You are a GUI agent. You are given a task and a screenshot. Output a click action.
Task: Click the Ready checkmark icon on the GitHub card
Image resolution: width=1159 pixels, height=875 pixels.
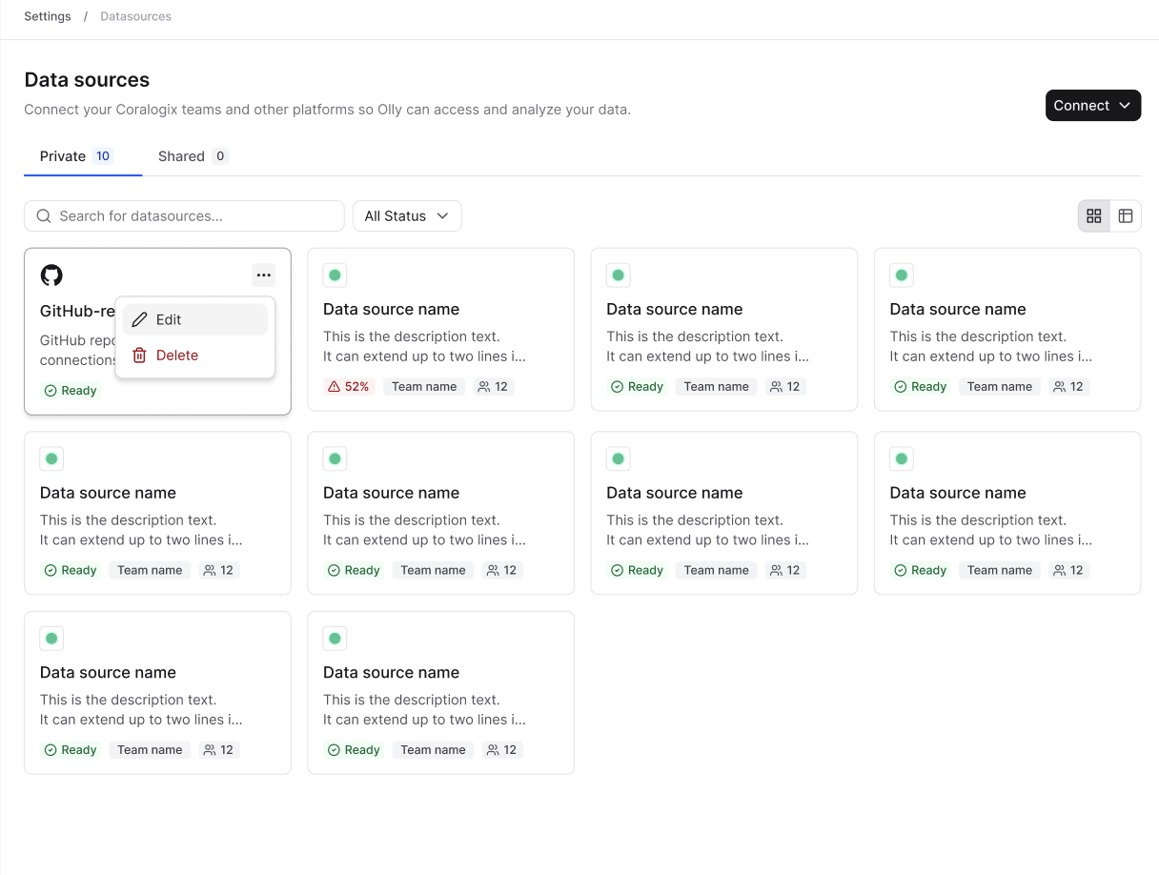click(x=51, y=390)
